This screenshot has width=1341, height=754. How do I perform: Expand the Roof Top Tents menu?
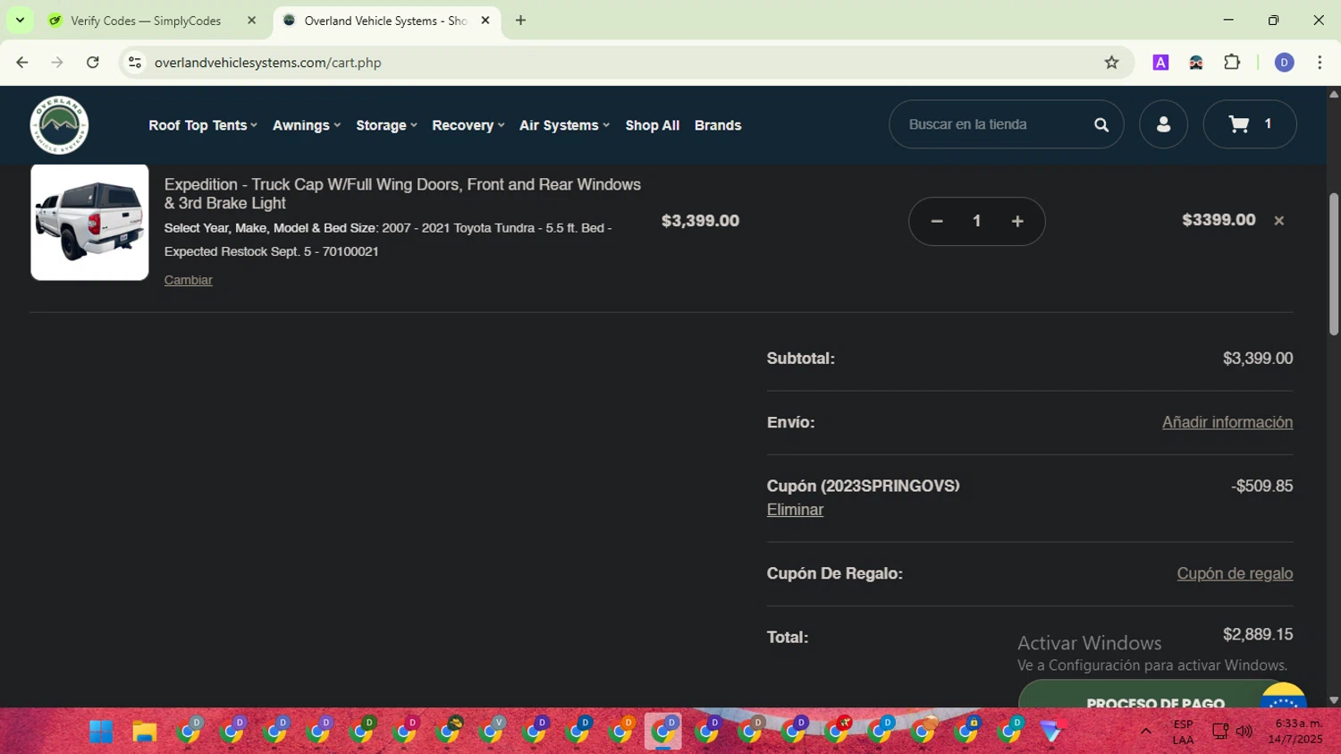tap(203, 125)
